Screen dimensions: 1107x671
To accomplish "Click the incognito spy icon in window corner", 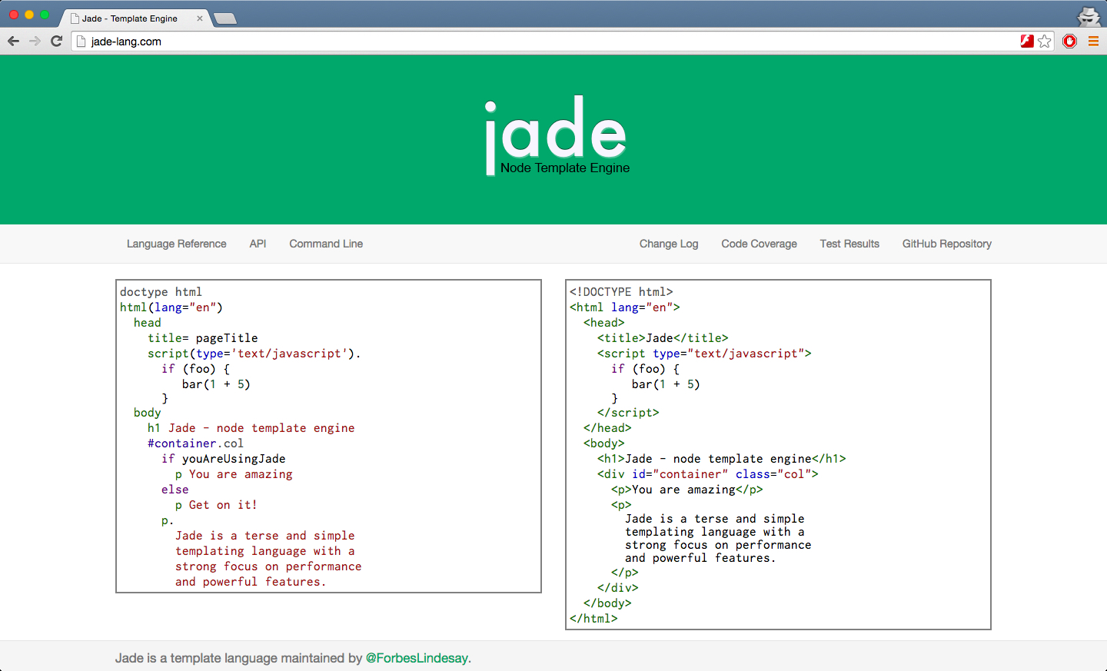I will (1089, 16).
